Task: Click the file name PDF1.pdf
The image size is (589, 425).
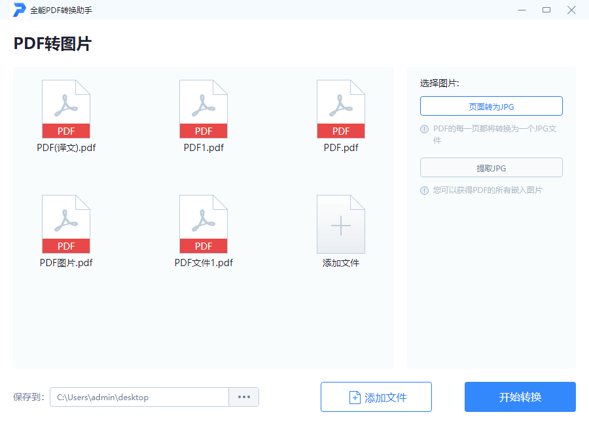Action: coord(204,148)
